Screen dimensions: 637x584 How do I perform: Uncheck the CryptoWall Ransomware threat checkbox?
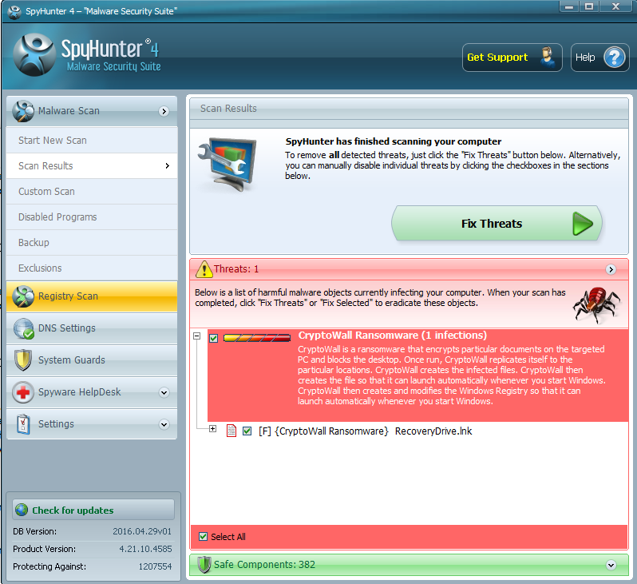coord(214,338)
